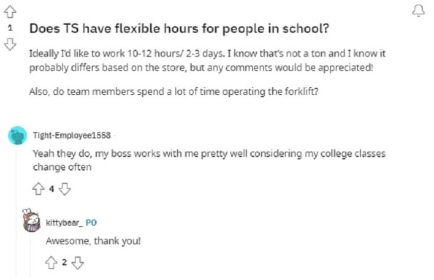This screenshot has width=434, height=280.
Task: Click the comment score showing 4
Action: (x=51, y=189)
